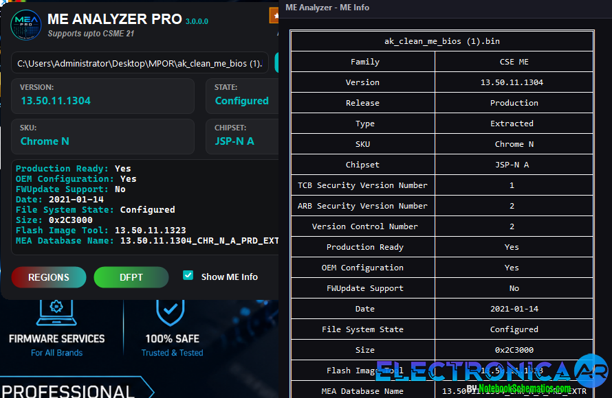Click the Configured state value
The width and height of the screenshot is (612, 398).
tap(241, 101)
